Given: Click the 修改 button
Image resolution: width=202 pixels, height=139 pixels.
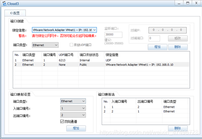Looking at the screenshot, I should 178,38.
